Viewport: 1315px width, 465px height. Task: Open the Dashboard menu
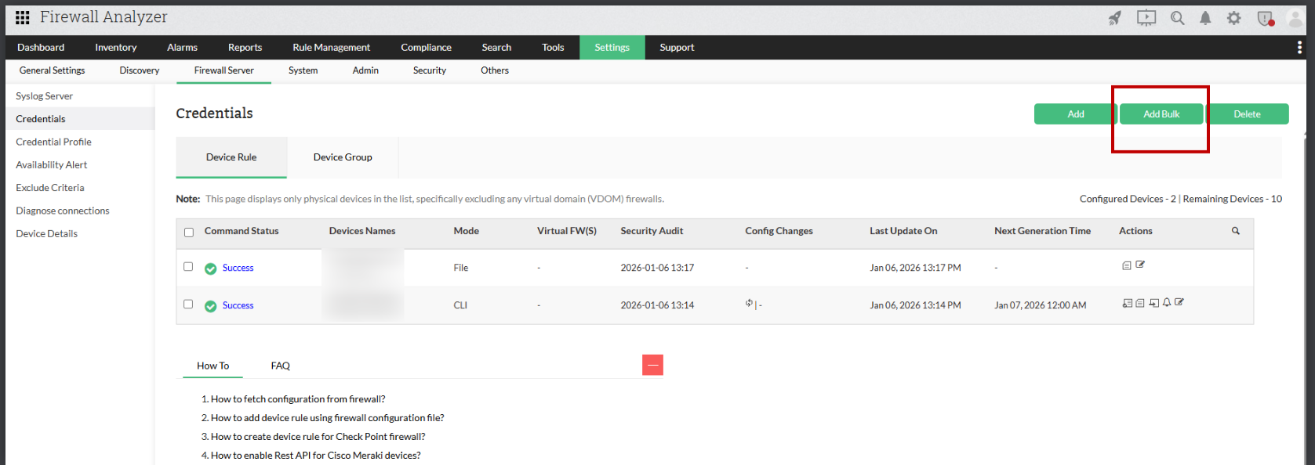(x=41, y=48)
